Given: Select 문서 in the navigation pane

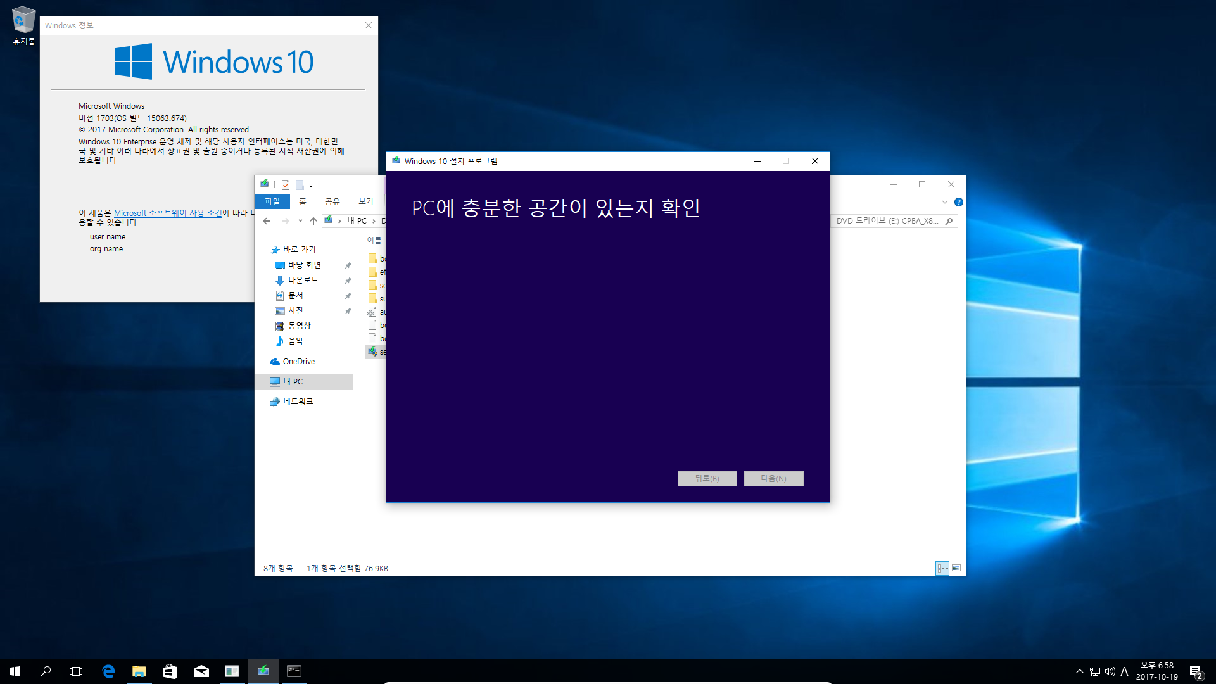Looking at the screenshot, I should [x=295, y=295].
